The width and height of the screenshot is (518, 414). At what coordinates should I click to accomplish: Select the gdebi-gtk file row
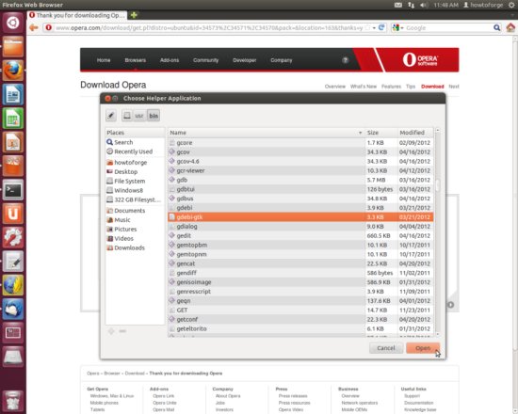300,217
